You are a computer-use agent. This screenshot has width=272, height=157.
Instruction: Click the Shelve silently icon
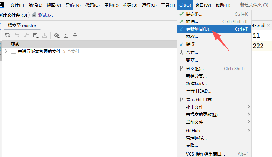tap(26, 35)
